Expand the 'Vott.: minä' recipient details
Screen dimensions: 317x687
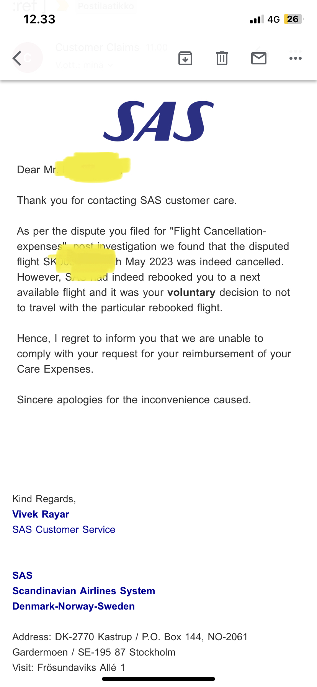(84, 66)
